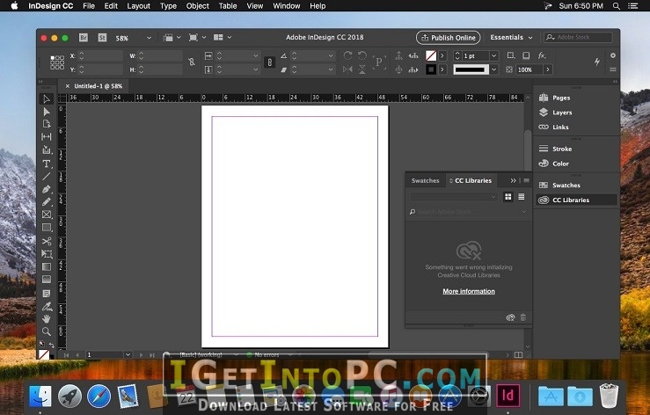Screen dimensions: 650x415
Task: Click the Publish Online button
Action: (448, 38)
